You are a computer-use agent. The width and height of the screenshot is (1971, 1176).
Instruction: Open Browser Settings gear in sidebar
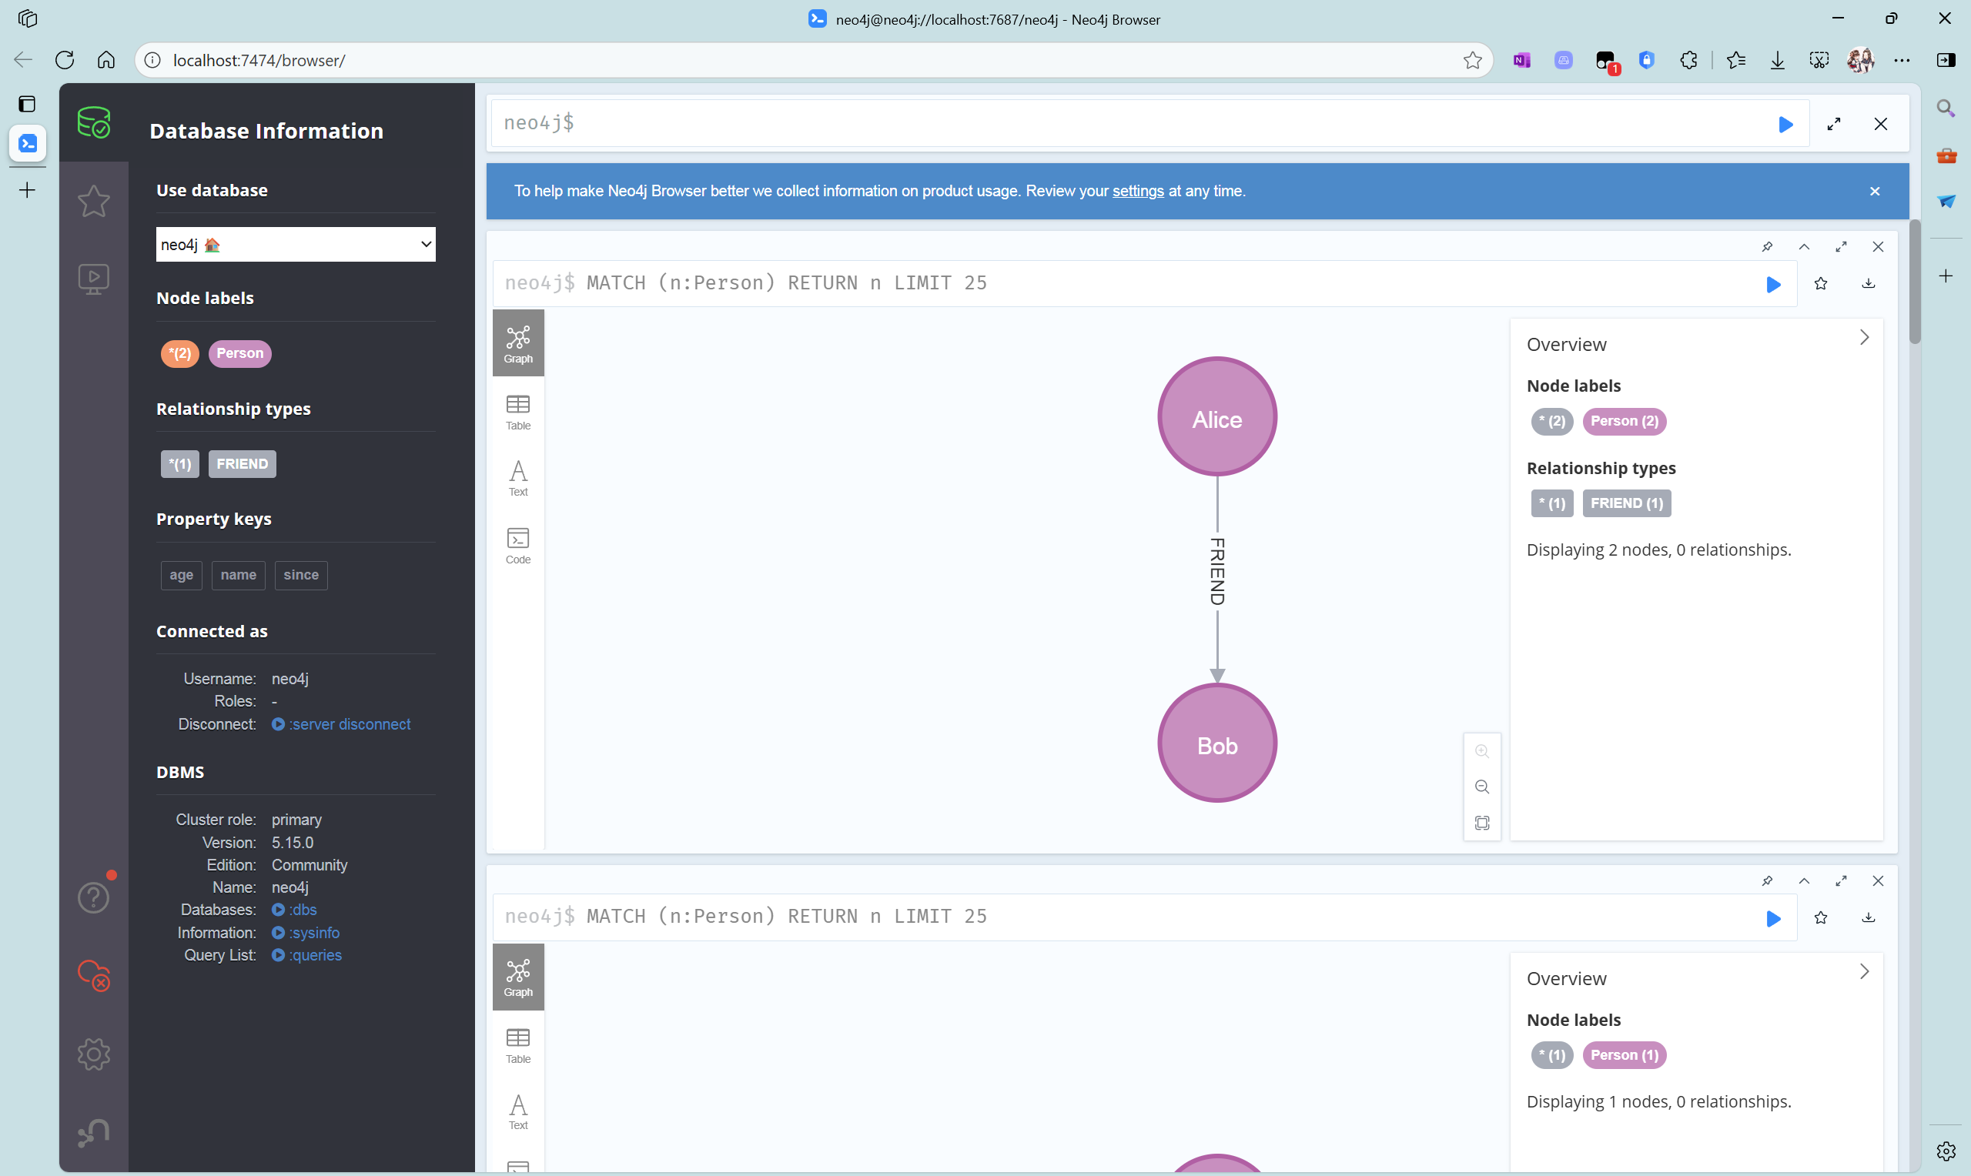pyautogui.click(x=93, y=1054)
